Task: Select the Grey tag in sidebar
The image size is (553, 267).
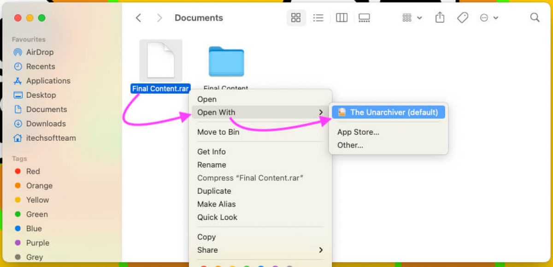Action: (x=29, y=257)
